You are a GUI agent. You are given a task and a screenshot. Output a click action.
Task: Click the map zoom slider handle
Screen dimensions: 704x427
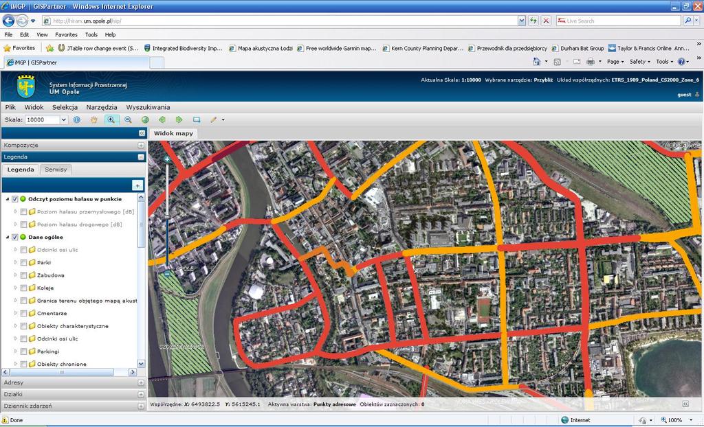pyautogui.click(x=167, y=218)
